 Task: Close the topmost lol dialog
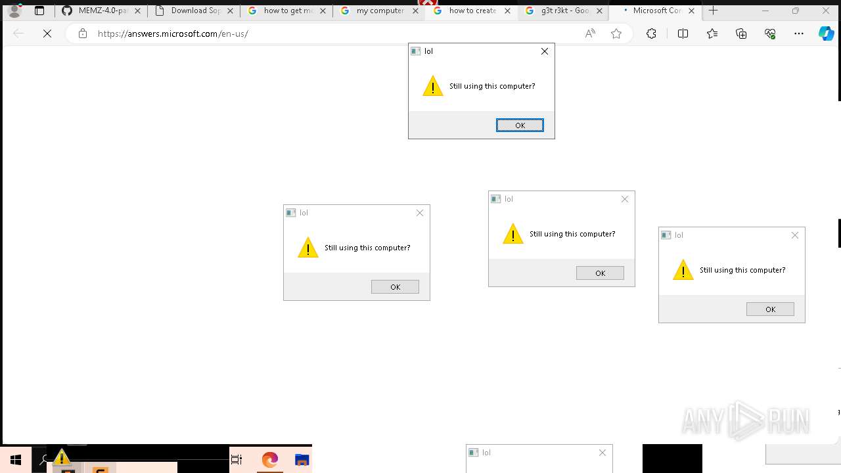click(545, 51)
